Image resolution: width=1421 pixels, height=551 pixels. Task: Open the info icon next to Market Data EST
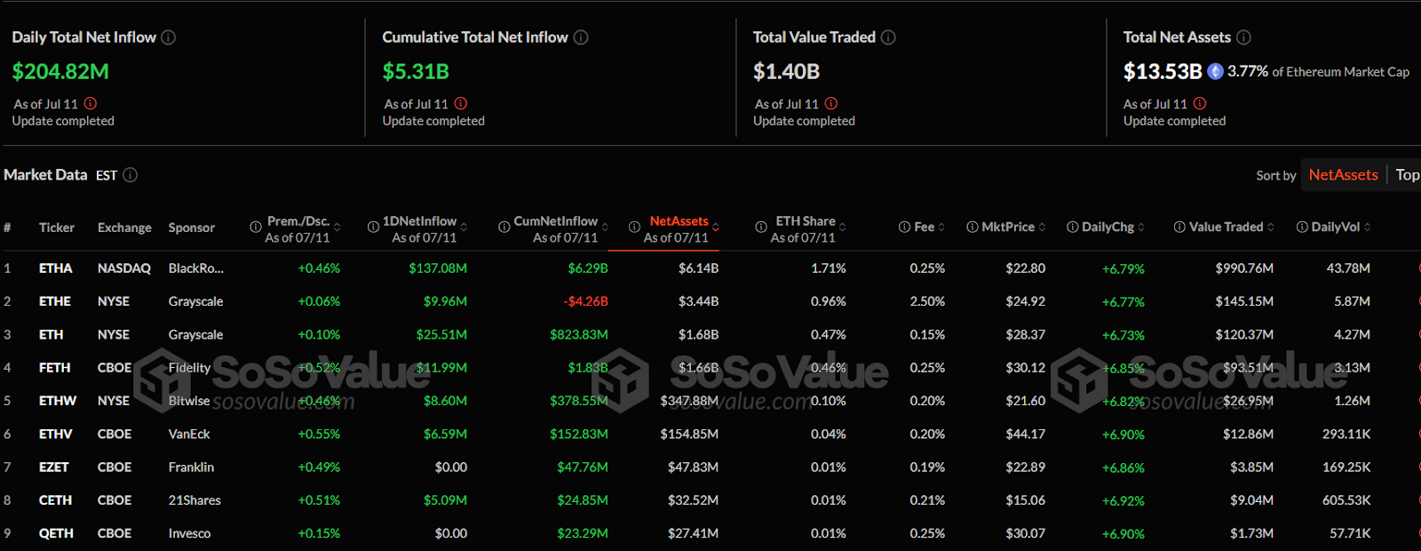(x=131, y=175)
